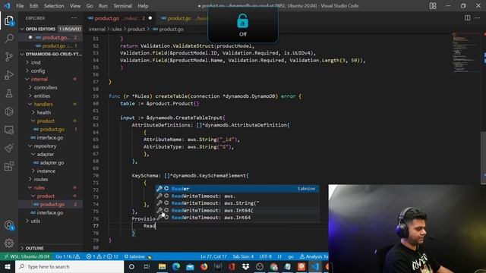This screenshot has width=486, height=273.
Task: Click Go 1.16.7 version status item
Action: pos(68,256)
